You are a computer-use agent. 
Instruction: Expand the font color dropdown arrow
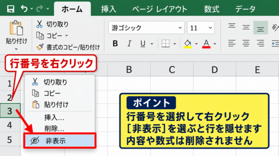[215, 43]
